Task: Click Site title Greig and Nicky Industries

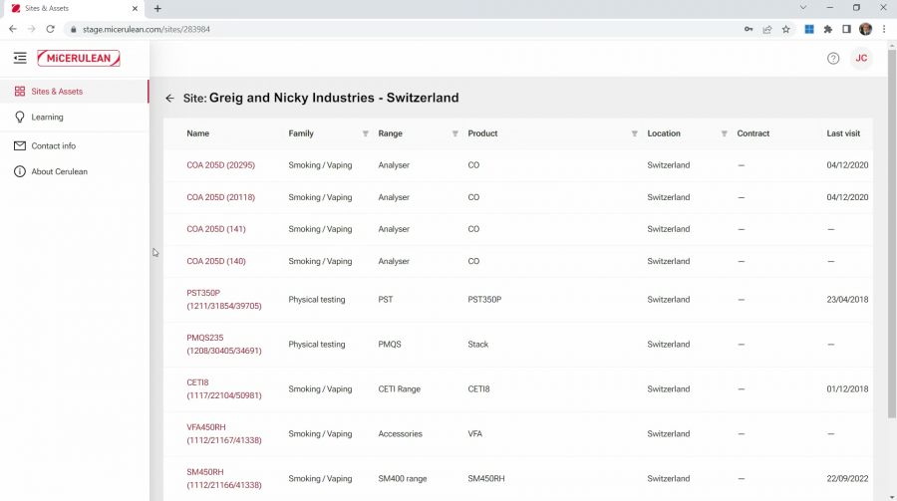Action: pyautogui.click(x=334, y=98)
